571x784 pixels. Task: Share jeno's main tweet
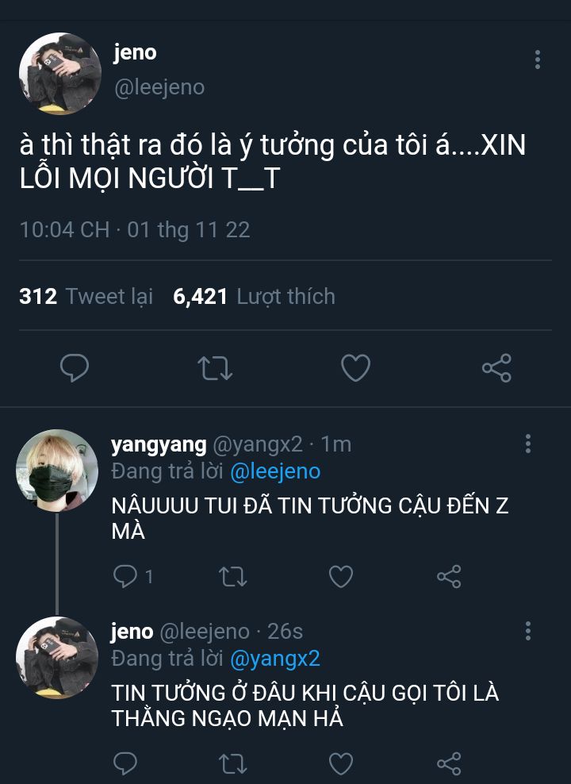[496, 367]
